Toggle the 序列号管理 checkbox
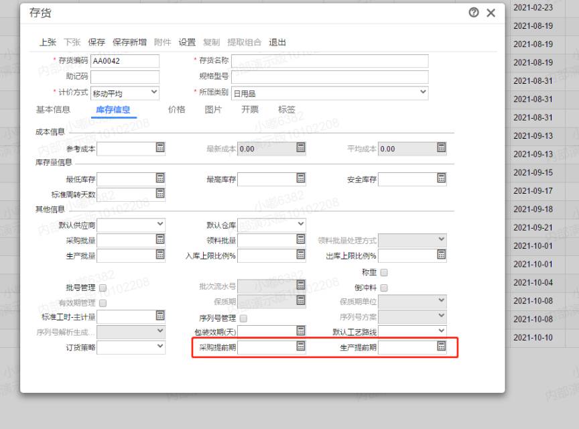Viewport: 579px width, 429px height. [244, 318]
